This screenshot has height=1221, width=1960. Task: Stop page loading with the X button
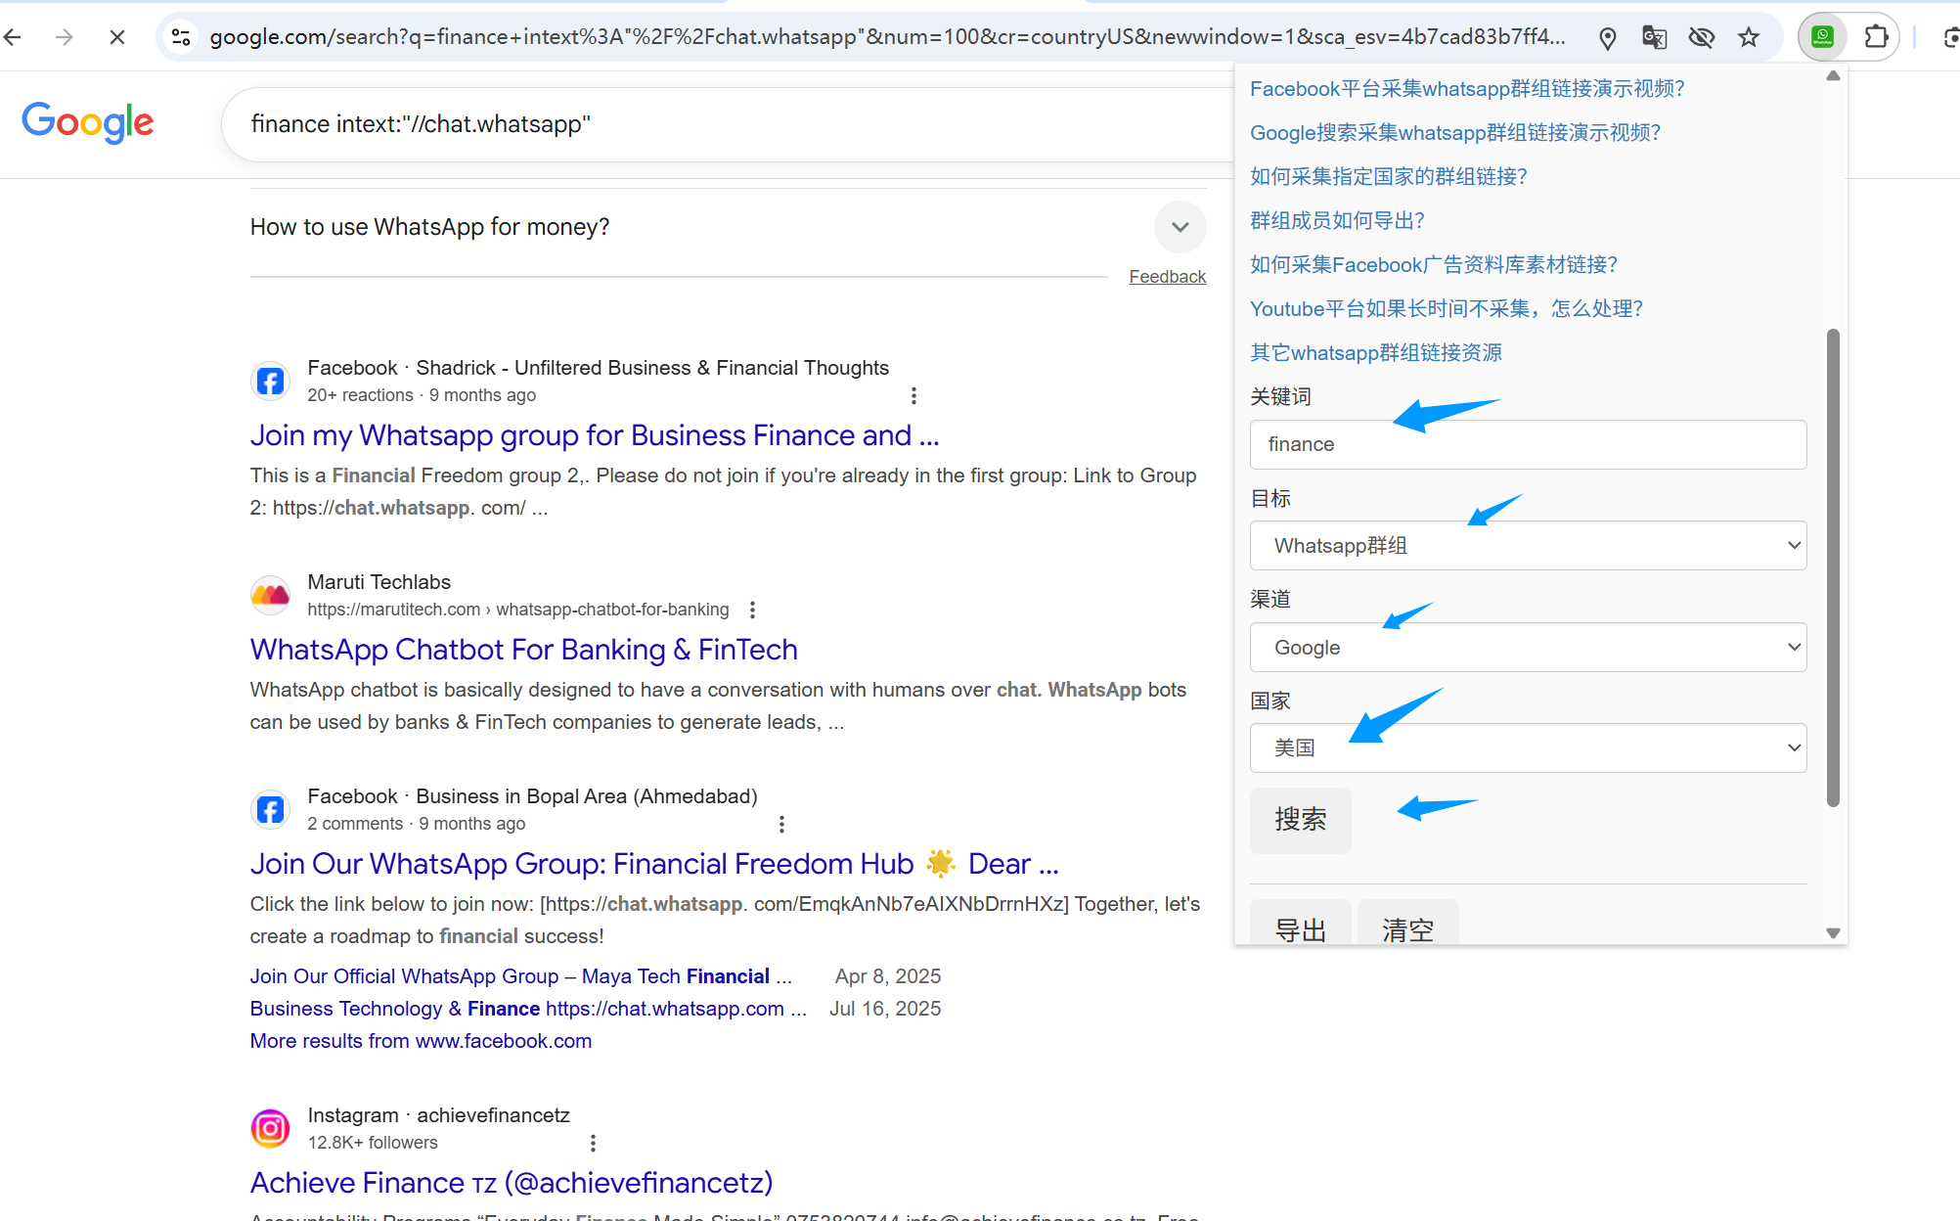coord(116,37)
